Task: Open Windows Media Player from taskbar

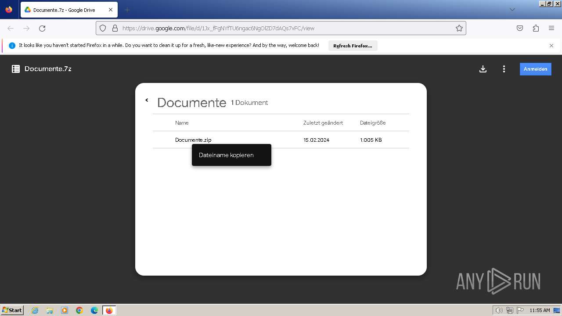Action: click(65, 310)
